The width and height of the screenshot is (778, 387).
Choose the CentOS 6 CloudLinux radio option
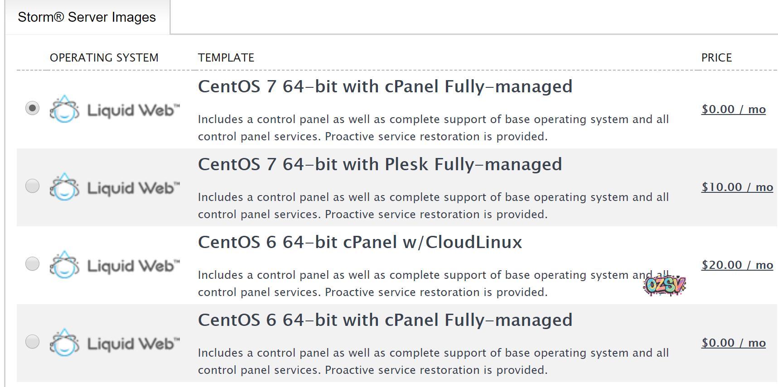point(32,264)
